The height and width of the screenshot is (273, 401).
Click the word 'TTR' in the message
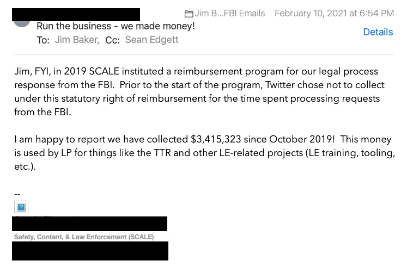point(162,153)
